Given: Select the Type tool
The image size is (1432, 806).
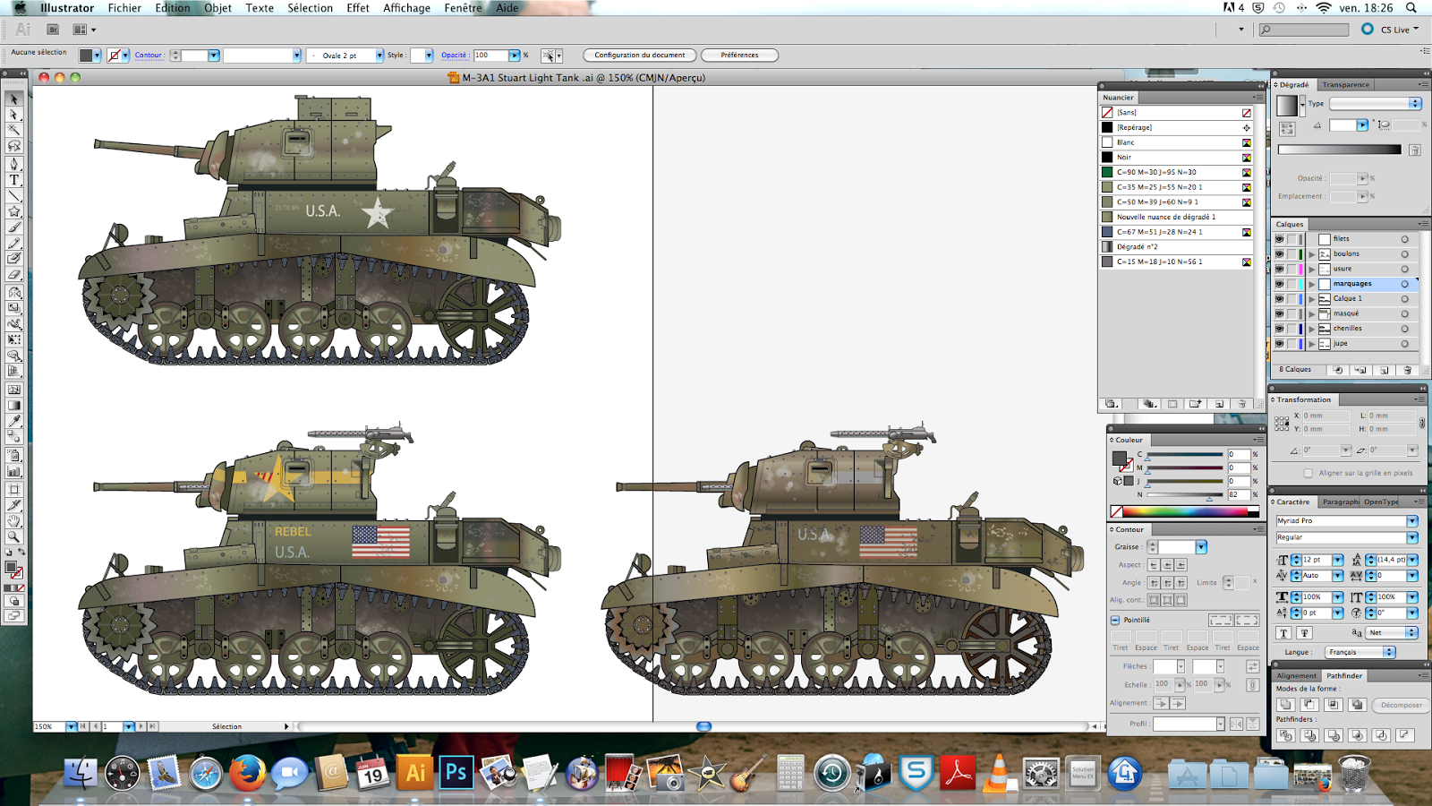Looking at the screenshot, I should pos(14,180).
